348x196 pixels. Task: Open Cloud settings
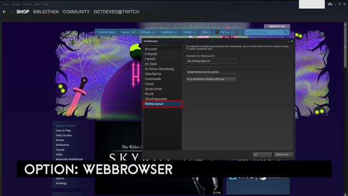click(x=149, y=84)
